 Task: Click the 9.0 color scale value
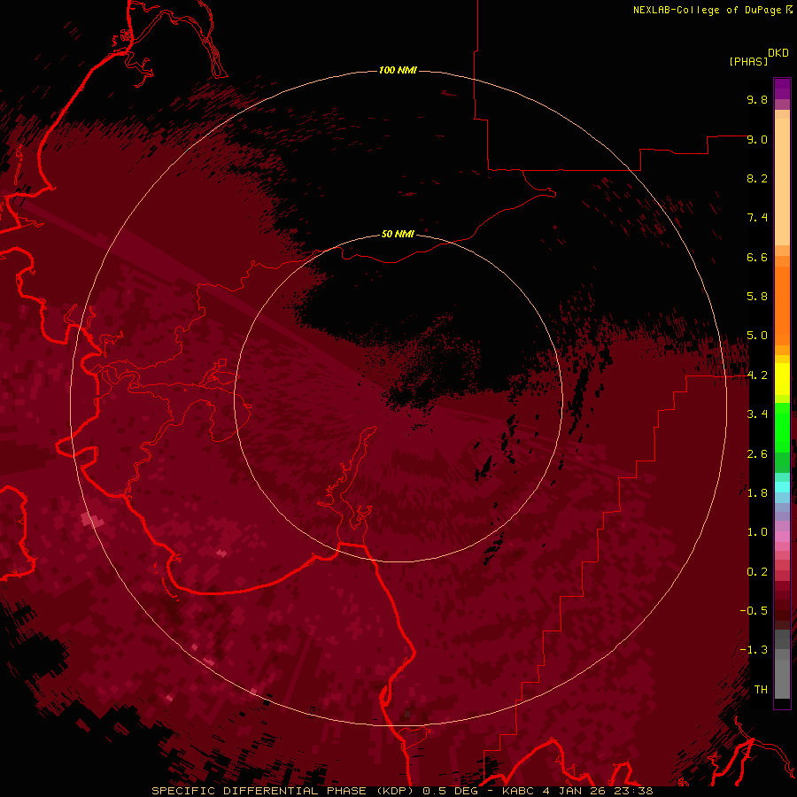click(757, 139)
